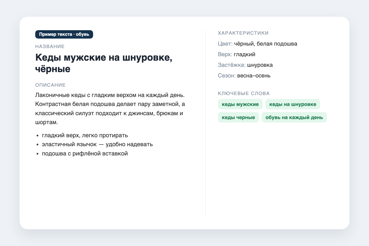This screenshot has height=246, width=369.
Task: Click the 'Застёжка: шнуровка' row
Action: click(x=245, y=65)
